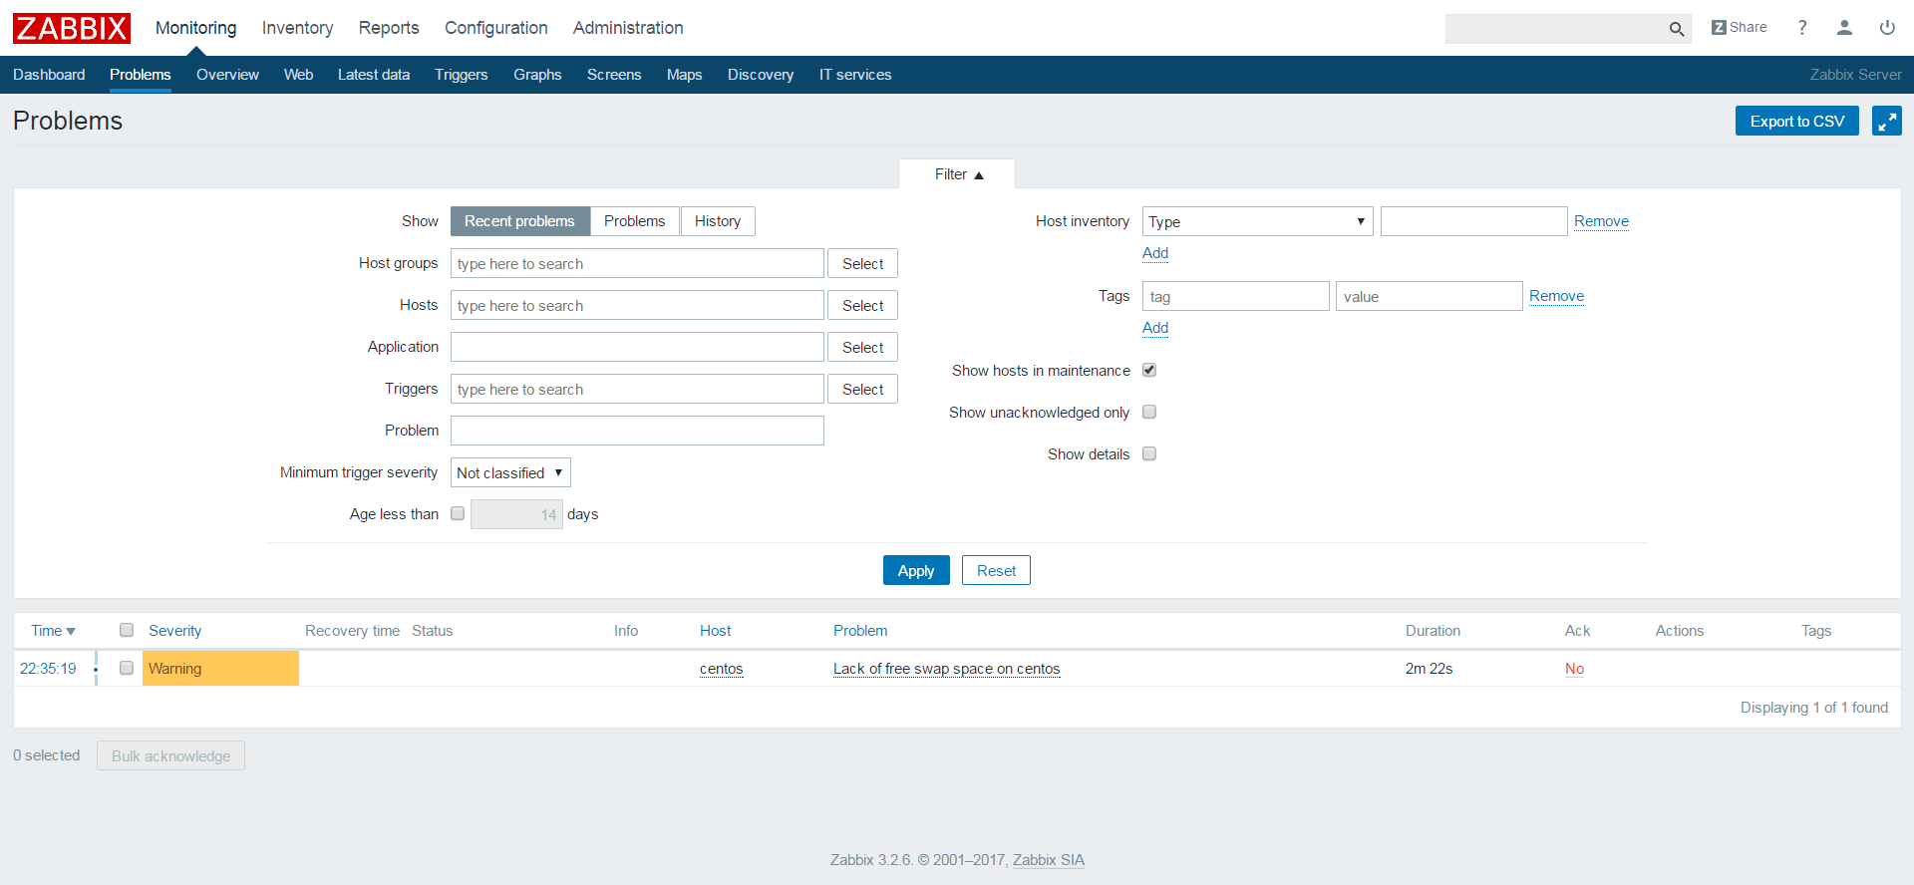This screenshot has height=885, width=1914.
Task: Go to Web monitoring submenu
Action: tap(298, 75)
